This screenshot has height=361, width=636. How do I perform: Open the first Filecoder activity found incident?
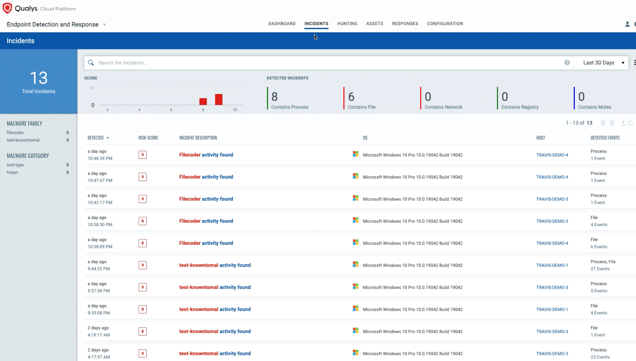(206, 155)
